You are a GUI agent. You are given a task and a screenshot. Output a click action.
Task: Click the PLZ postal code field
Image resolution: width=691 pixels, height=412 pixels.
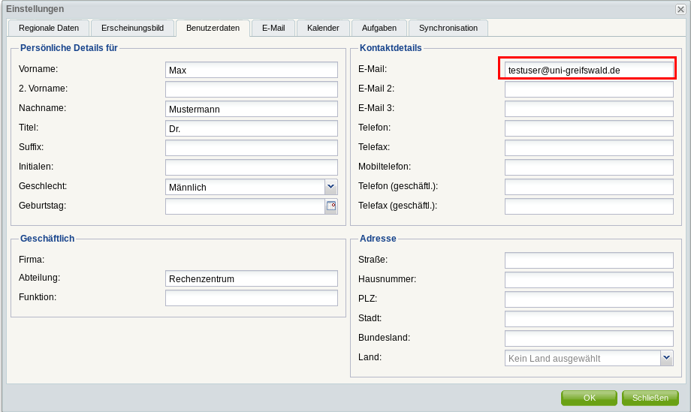[x=589, y=299]
